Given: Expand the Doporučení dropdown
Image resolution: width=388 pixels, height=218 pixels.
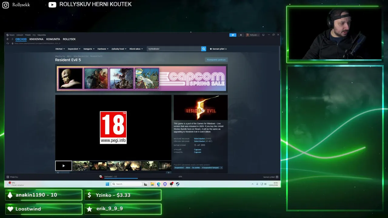Looking at the screenshot, I should tap(74, 49).
